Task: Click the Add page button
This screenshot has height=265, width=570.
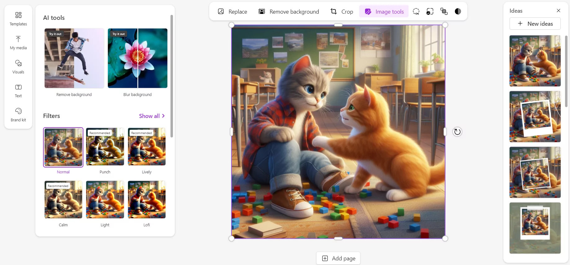Action: click(x=338, y=258)
